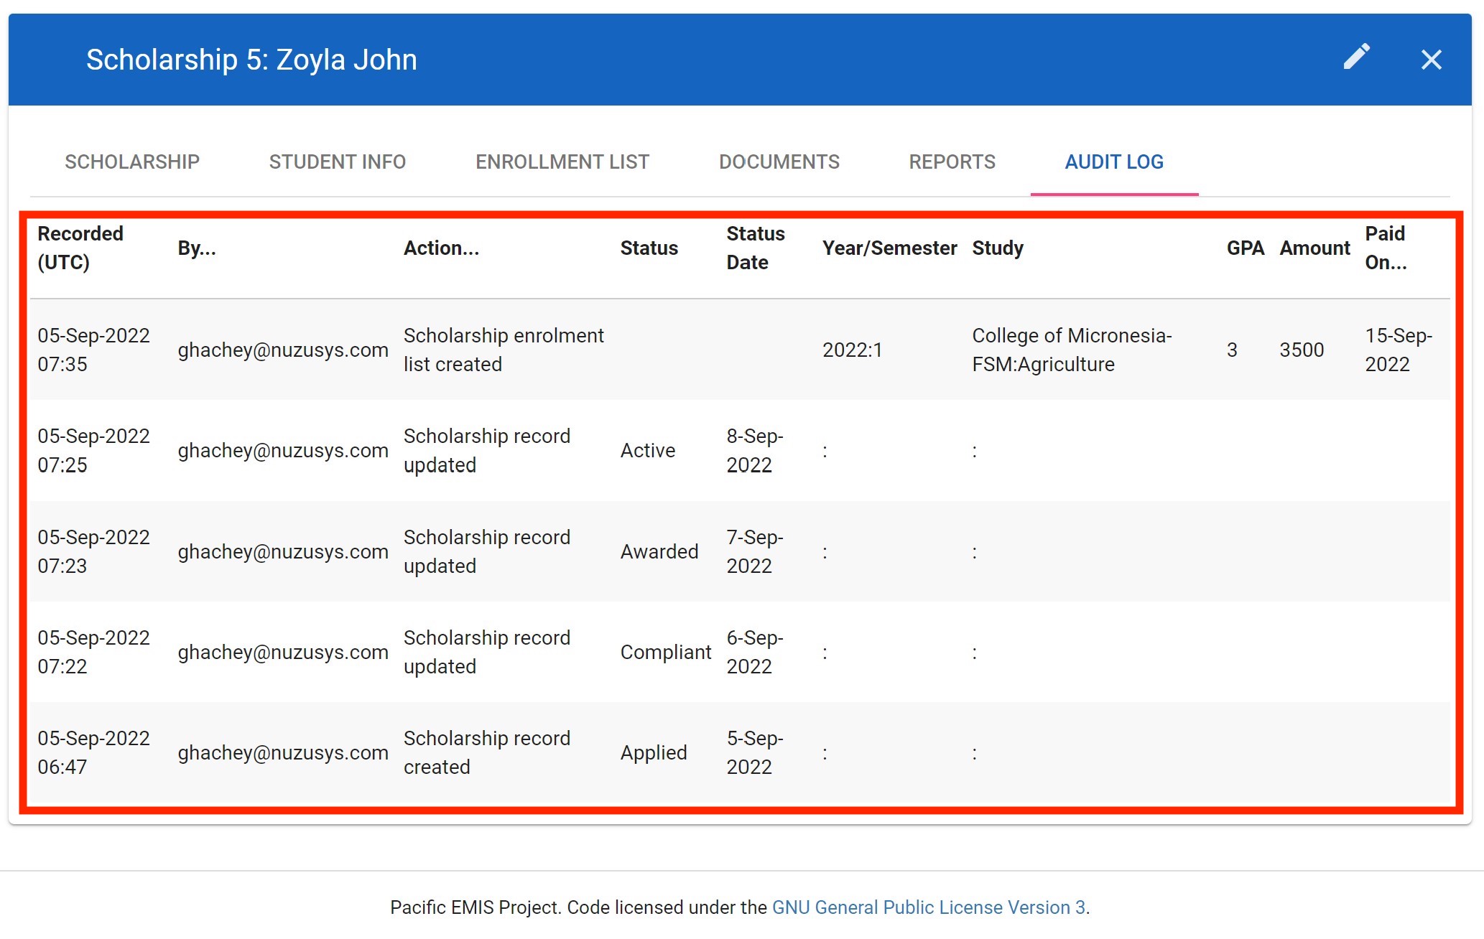This screenshot has width=1484, height=939.
Task: Click the Audit Log tab
Action: 1113,162
